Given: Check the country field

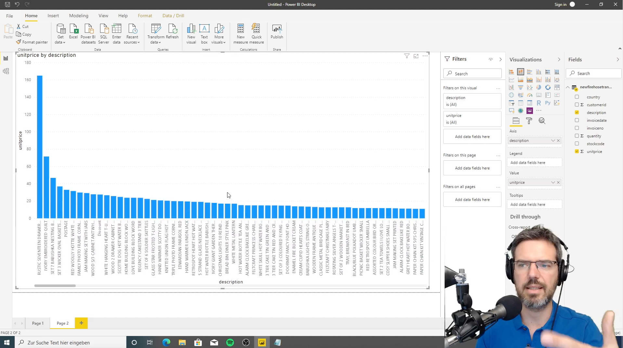Looking at the screenshot, I should 577,97.
